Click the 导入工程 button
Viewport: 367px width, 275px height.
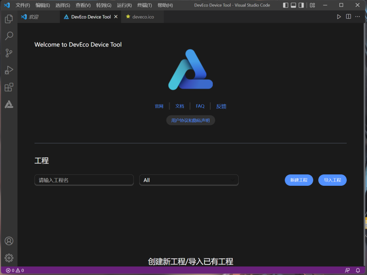pos(332,180)
